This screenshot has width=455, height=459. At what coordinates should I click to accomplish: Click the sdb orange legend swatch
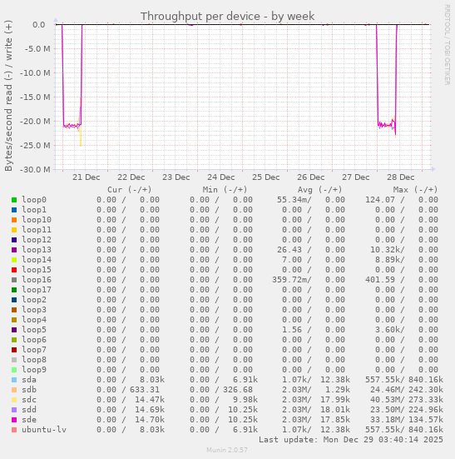(14, 390)
